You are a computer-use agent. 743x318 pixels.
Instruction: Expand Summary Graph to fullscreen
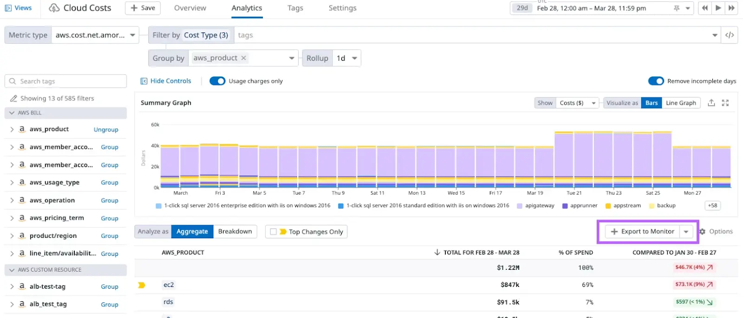coord(725,103)
